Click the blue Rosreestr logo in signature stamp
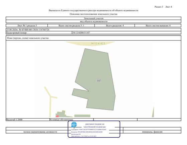 (74, 125)
